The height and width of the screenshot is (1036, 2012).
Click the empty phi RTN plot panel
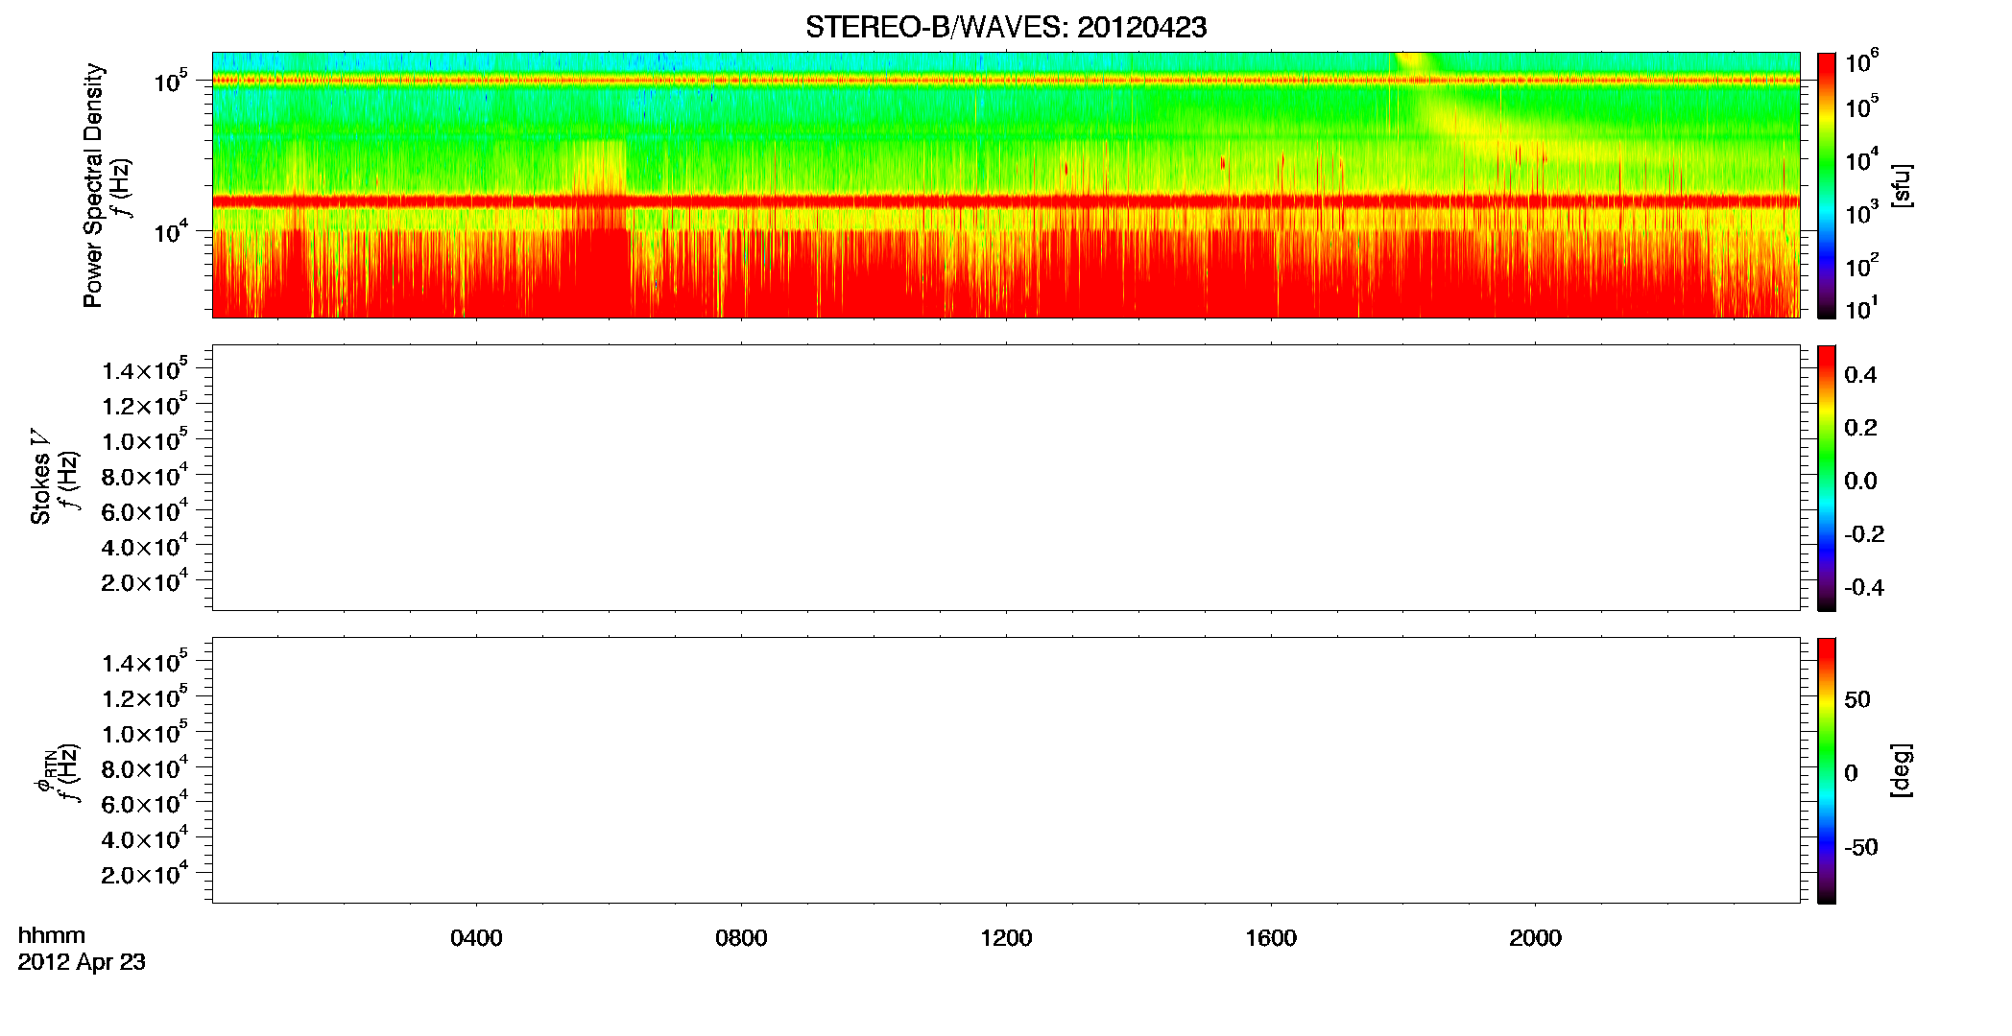coord(1006,770)
